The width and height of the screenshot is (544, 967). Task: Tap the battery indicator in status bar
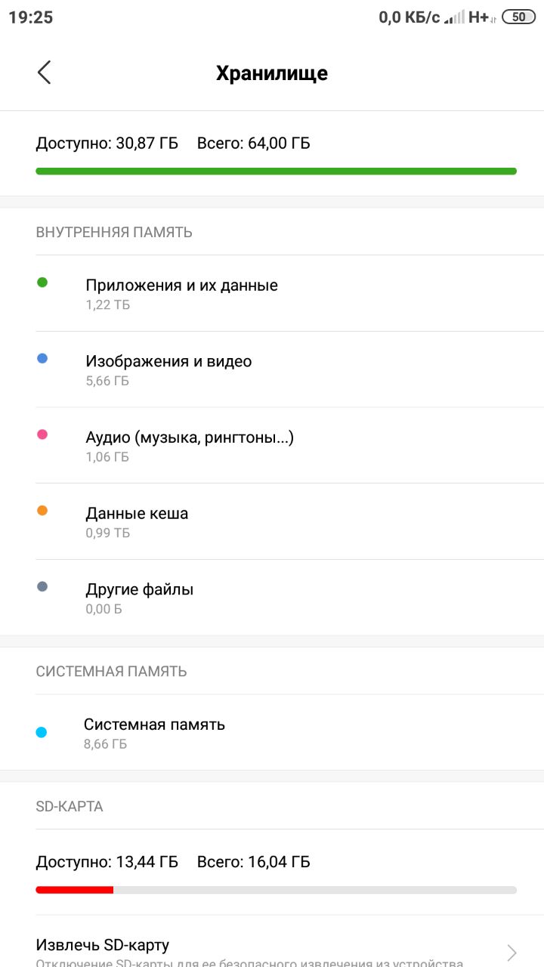518,17
